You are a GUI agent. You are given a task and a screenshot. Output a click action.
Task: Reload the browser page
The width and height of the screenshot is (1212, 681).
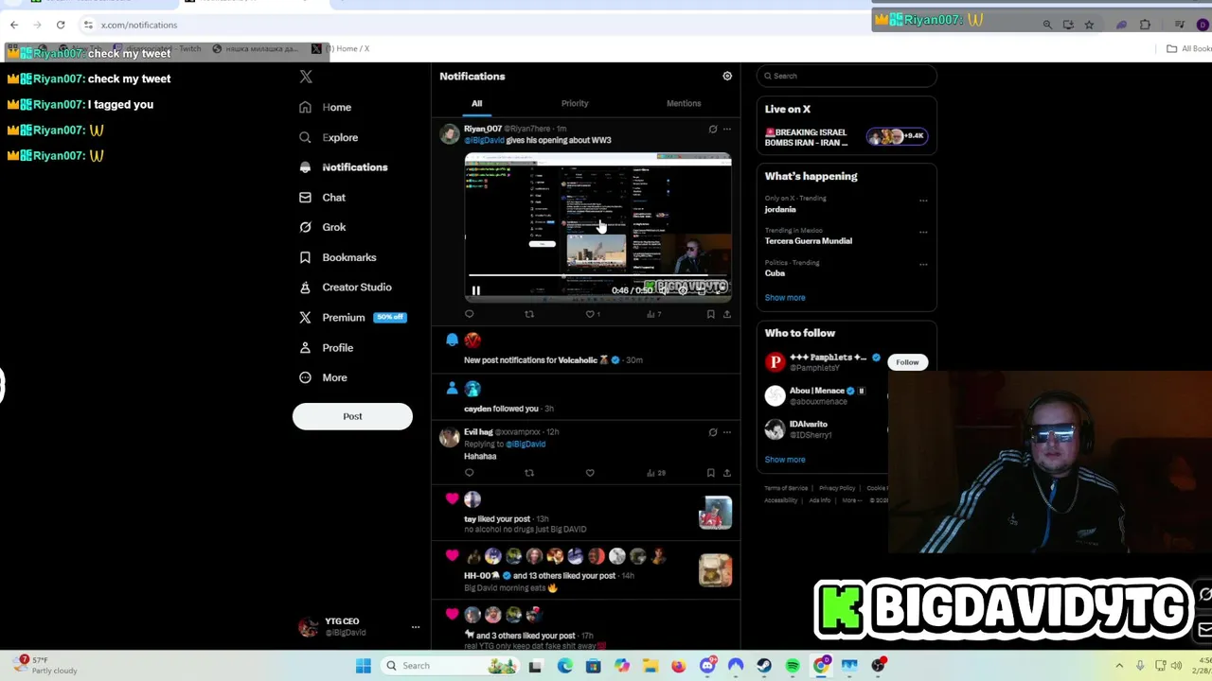pos(61,25)
